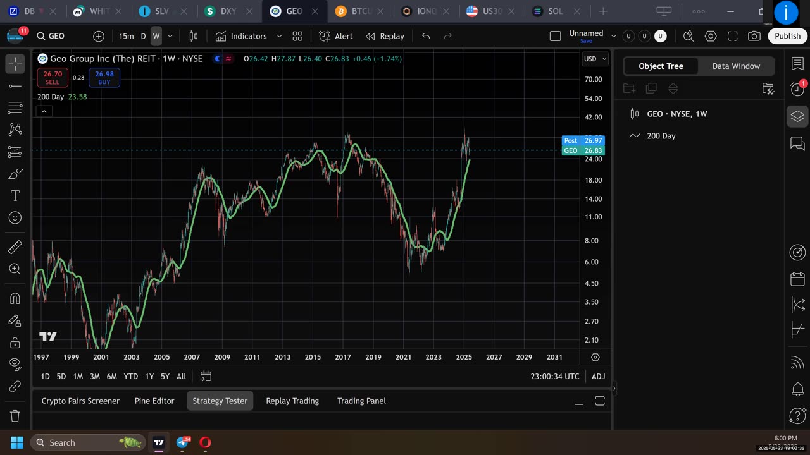
Task: Select the Text drawing tool
Action: click(x=15, y=196)
